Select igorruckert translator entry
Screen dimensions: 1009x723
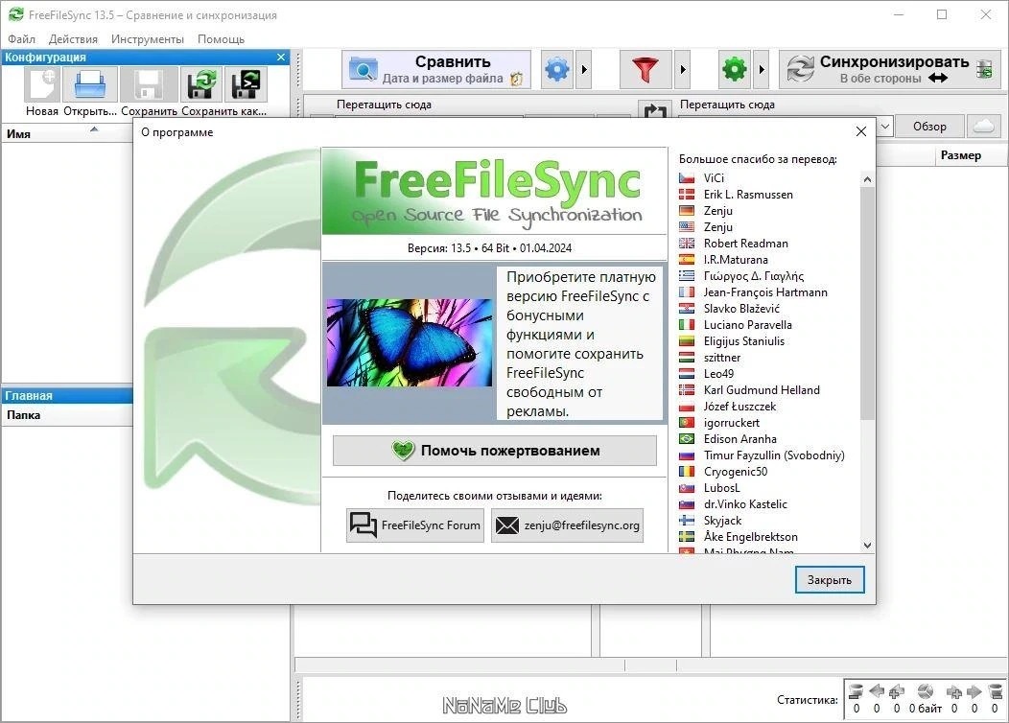click(732, 423)
